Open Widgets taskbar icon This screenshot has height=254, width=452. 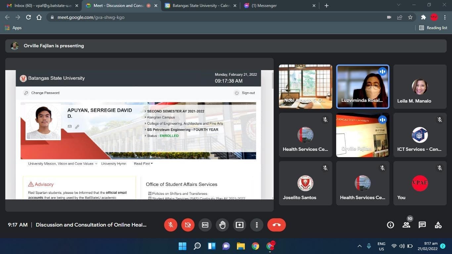pos(212,246)
